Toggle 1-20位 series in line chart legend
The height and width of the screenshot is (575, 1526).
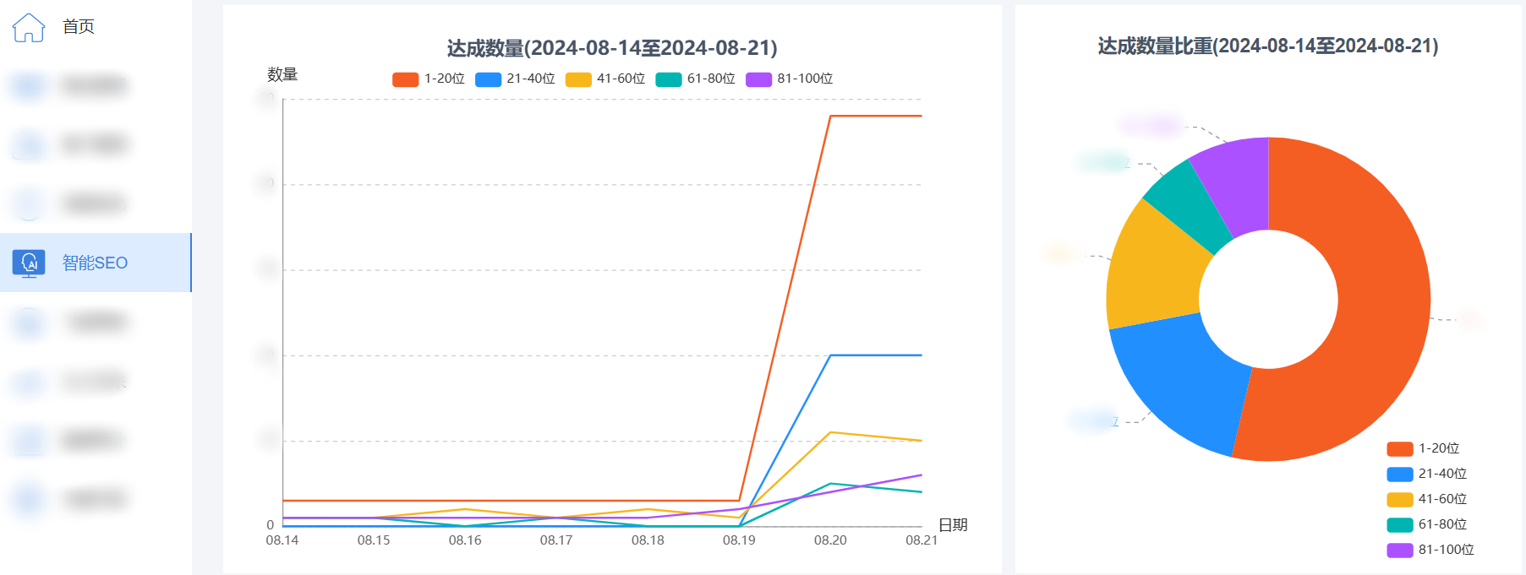click(429, 79)
